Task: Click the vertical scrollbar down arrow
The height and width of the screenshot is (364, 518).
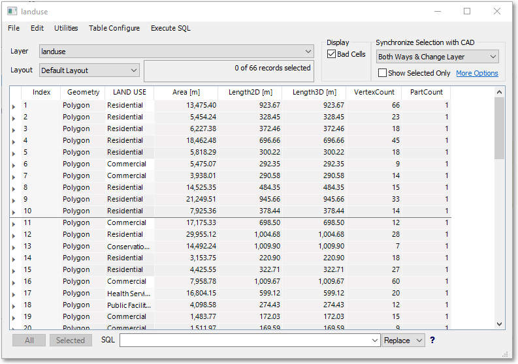Action: (x=499, y=324)
